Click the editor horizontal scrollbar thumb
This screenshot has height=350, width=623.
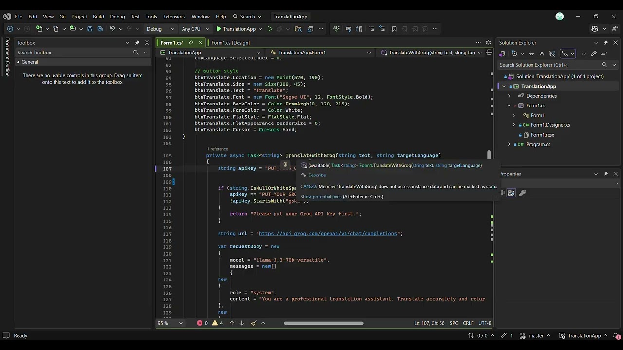click(x=324, y=323)
